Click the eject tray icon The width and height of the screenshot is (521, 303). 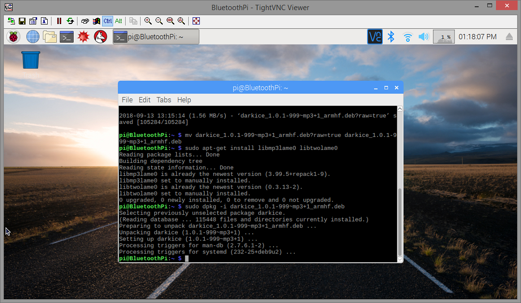tap(509, 37)
